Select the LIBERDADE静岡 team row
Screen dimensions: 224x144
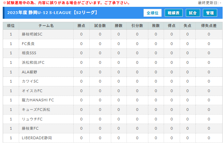113,138
